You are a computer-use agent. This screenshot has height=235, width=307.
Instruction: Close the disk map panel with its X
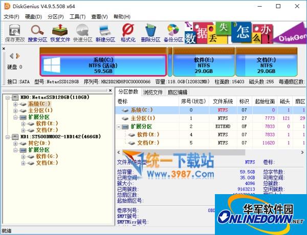(x=4, y=49)
